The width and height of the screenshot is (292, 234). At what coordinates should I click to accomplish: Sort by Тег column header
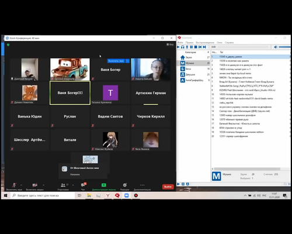coord(221,52)
